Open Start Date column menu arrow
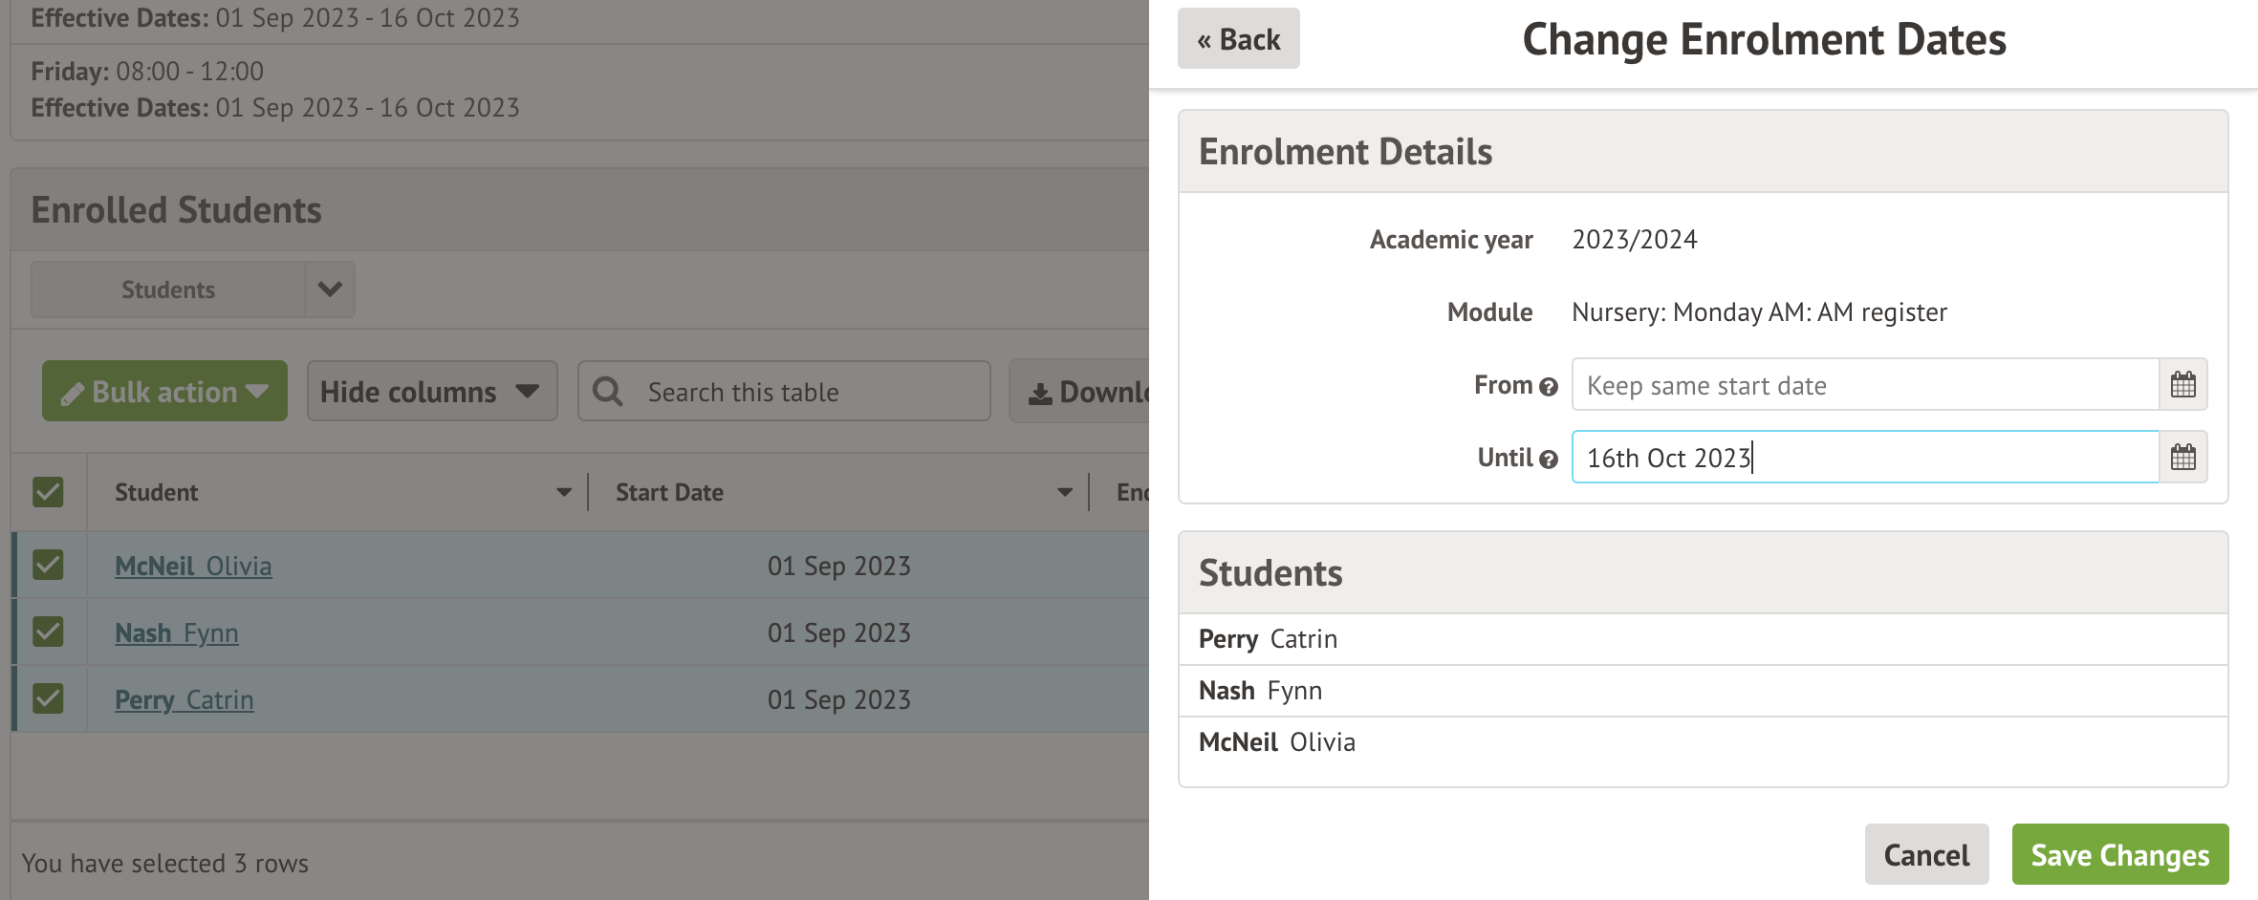The height and width of the screenshot is (900, 2258). click(1065, 492)
